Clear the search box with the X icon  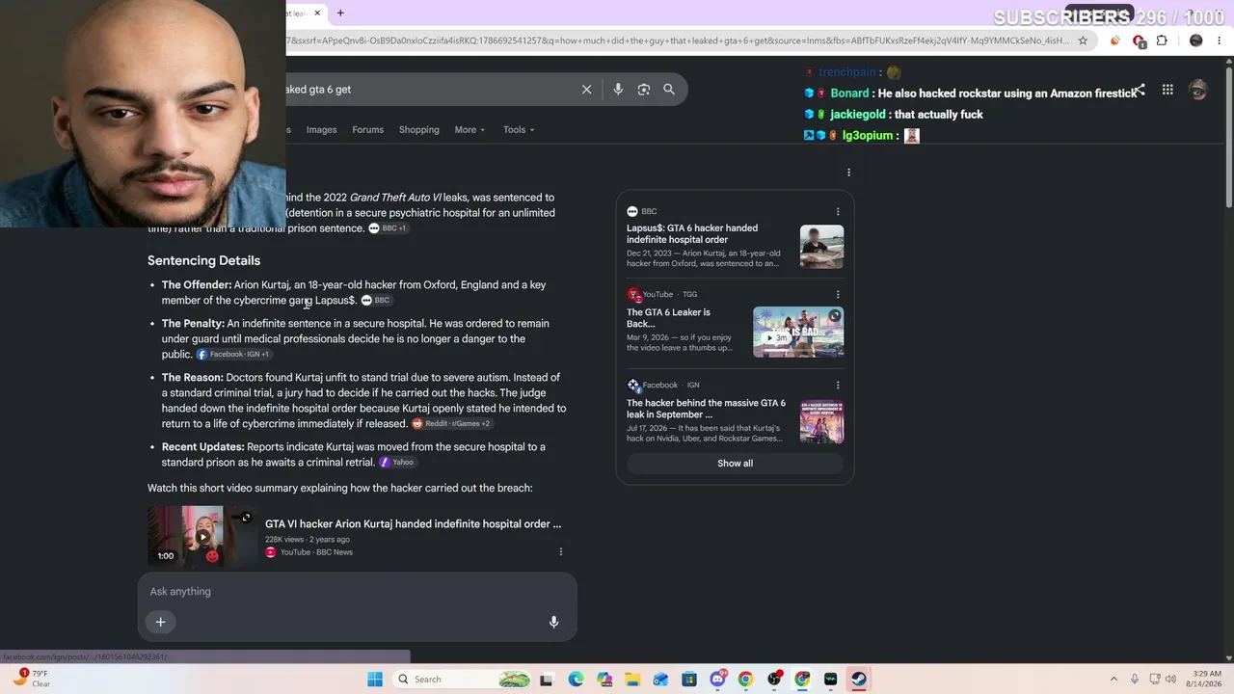pos(586,90)
